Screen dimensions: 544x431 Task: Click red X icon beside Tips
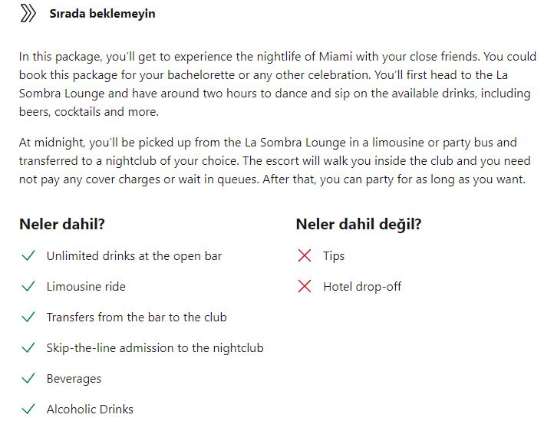305,255
